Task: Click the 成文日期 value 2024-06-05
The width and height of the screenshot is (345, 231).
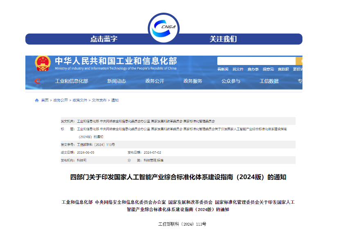Action: pos(86,153)
